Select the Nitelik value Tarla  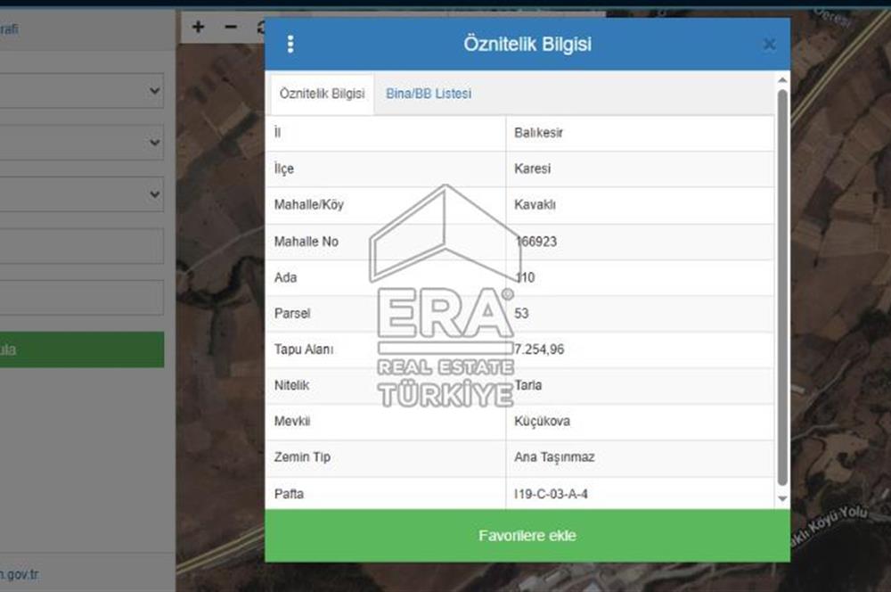pos(527,385)
